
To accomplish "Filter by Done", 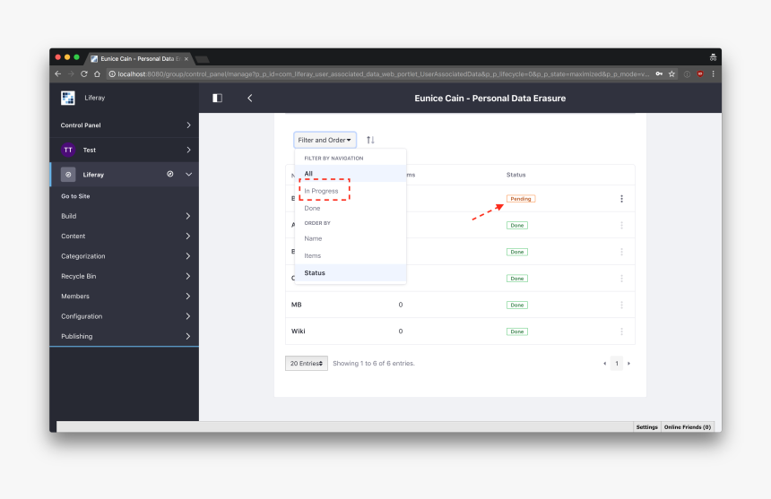I will (x=351, y=208).
